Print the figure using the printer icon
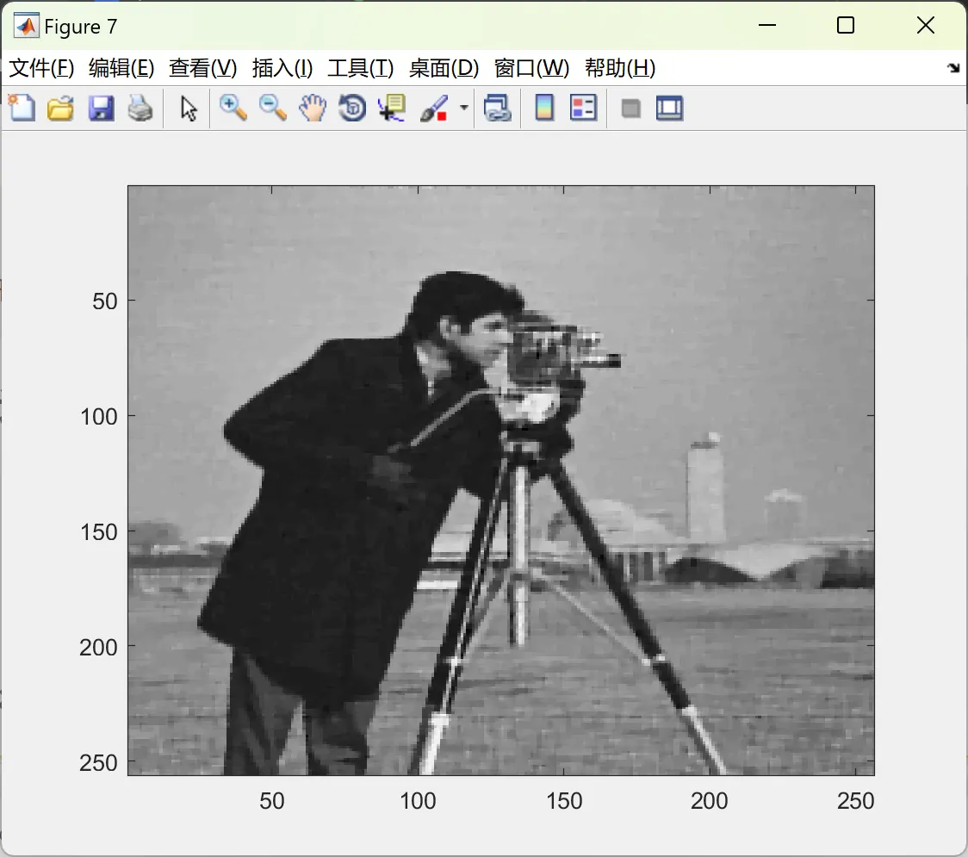968x857 pixels. coord(140,108)
